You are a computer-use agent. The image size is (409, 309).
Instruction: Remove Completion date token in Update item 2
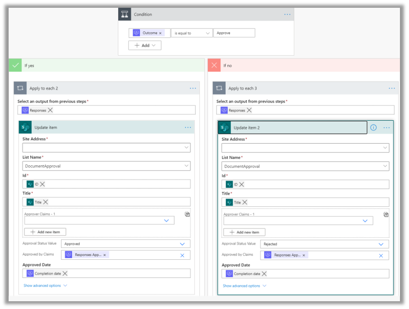(264, 274)
